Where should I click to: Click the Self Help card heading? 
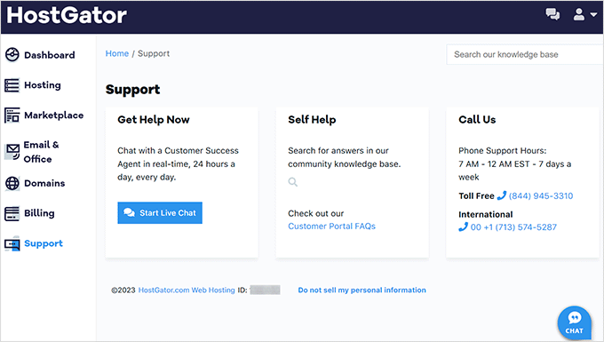click(312, 120)
